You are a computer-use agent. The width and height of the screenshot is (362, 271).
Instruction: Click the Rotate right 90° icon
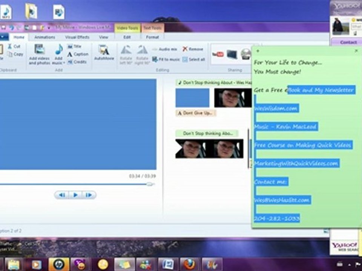142,50
